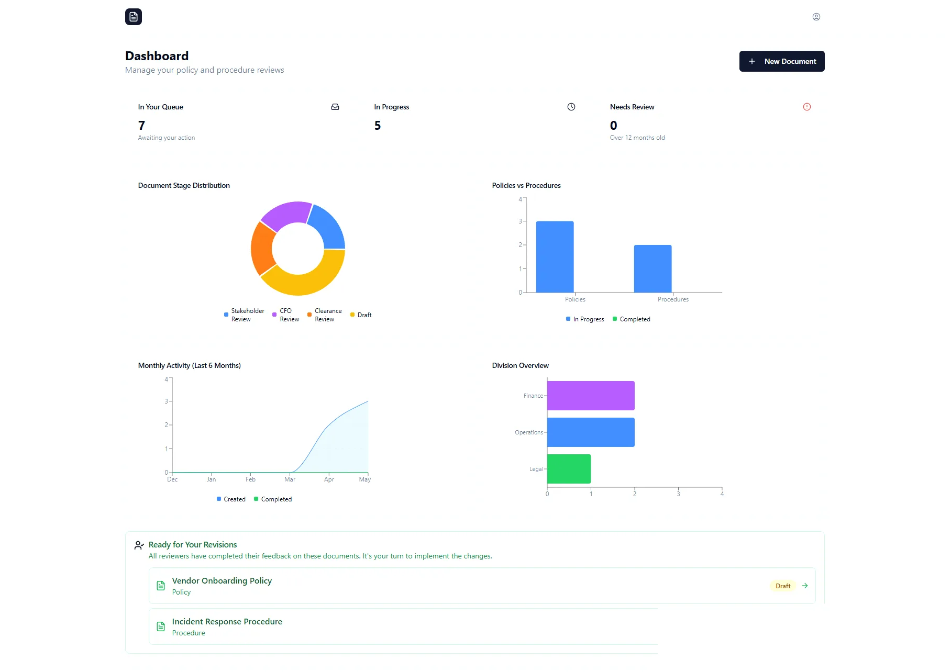Toggle the Completed legend in Monthly Activity

click(273, 499)
